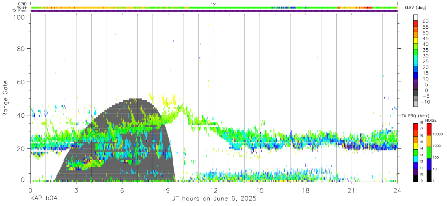Click the range gate tick label '100'
447x206 pixels.
[x=20, y=17]
